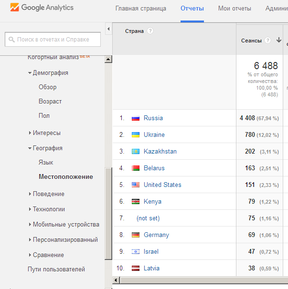Image resolution: width=288 pixels, height=289 pixels.
Task: Expand the Интересы section
Action: 30,133
